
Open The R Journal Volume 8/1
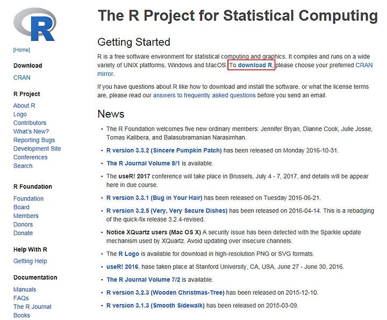[144, 163]
